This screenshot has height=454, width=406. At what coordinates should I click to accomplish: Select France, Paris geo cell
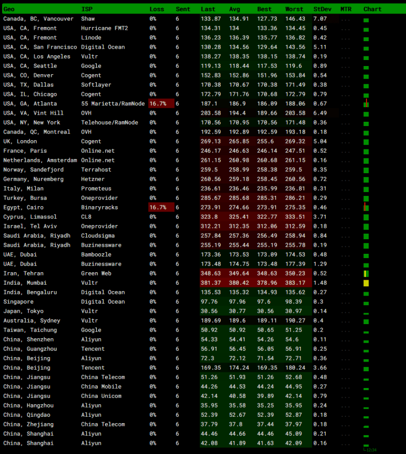tap(25, 151)
